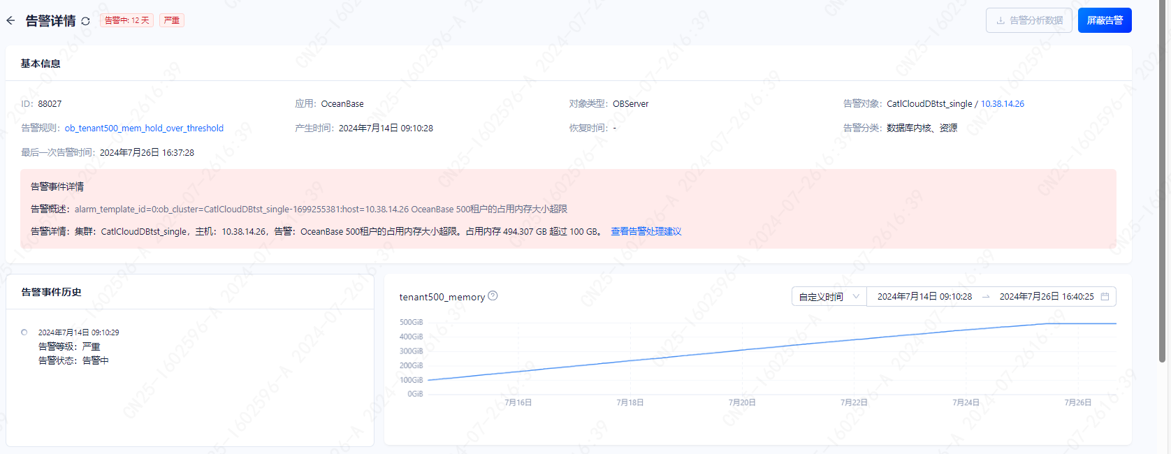Screen dimensions: 1171x454
Task: Click the ID value 88027
Action: coord(50,103)
